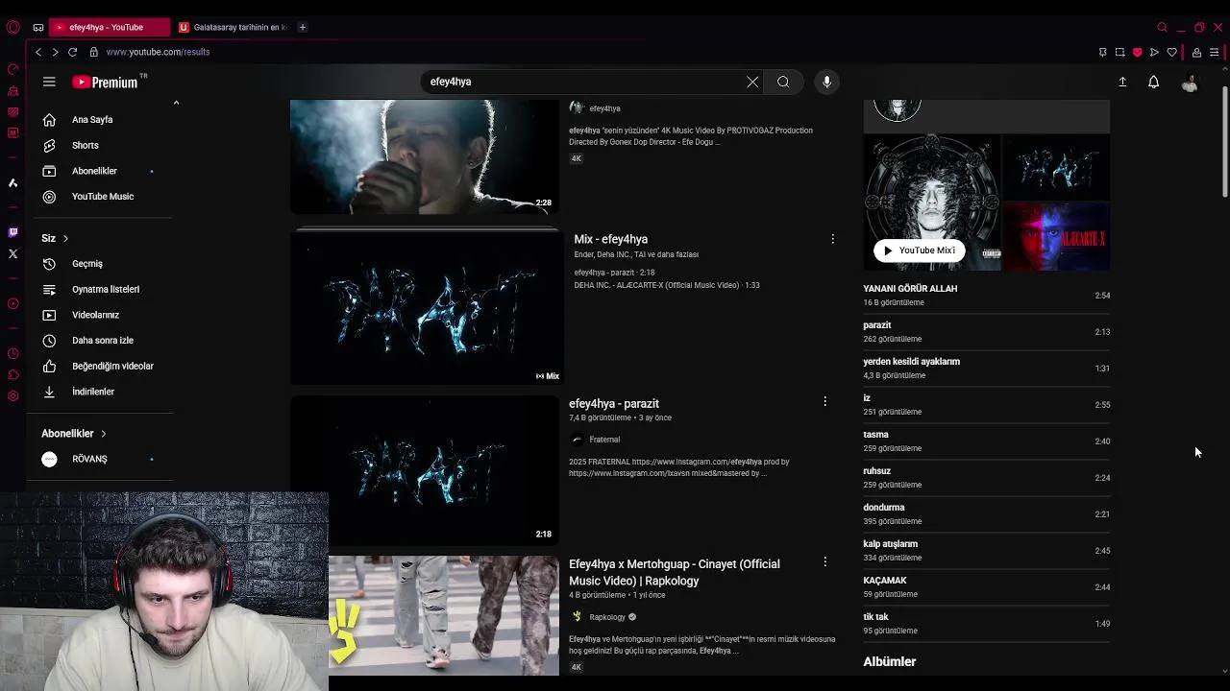This screenshot has width=1230, height=691.
Task: Click the page vertical scrollbar thumb
Action: 1224,142
